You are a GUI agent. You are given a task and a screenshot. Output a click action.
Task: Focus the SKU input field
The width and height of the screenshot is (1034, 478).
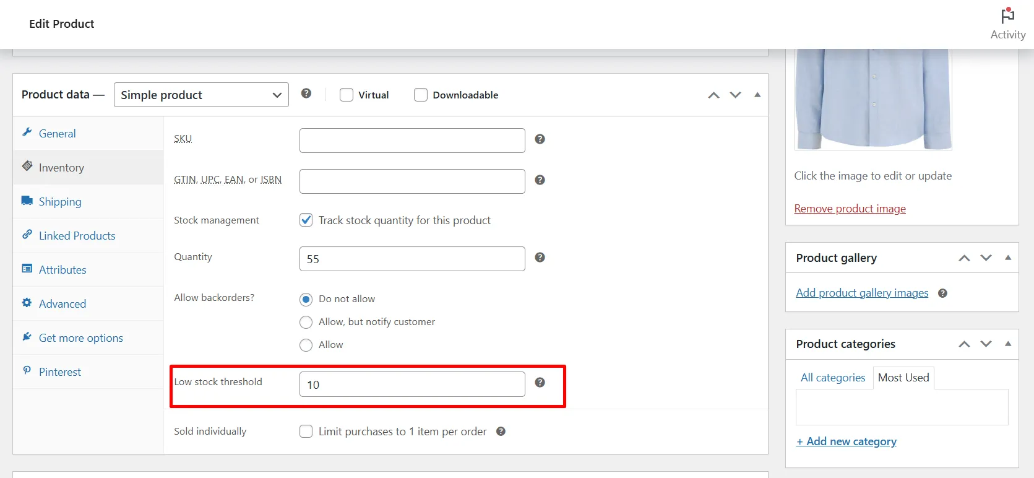click(412, 141)
